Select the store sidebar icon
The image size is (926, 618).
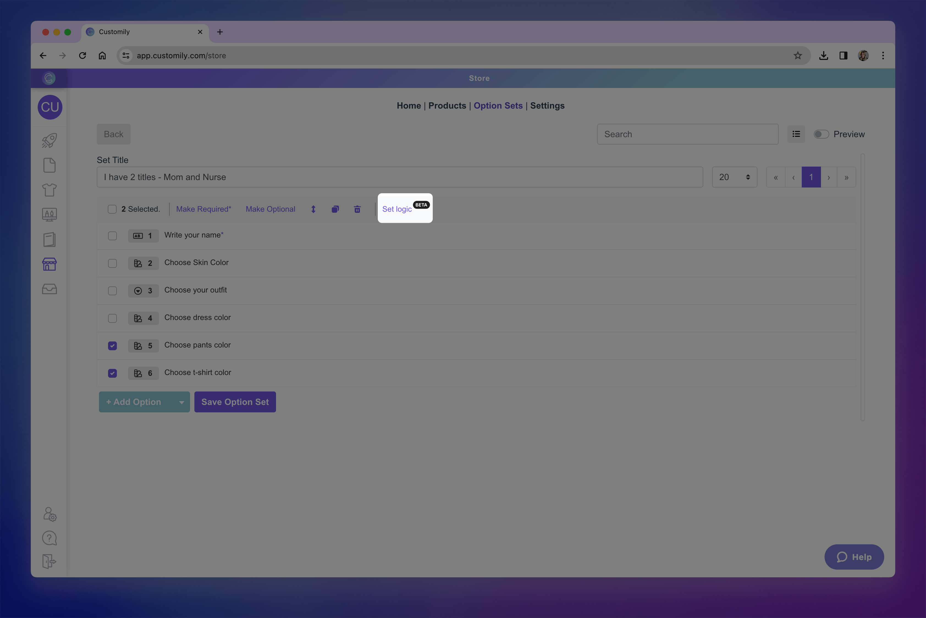pos(49,264)
